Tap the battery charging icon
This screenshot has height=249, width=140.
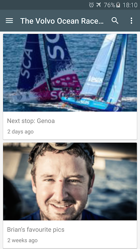click(x=118, y=5)
